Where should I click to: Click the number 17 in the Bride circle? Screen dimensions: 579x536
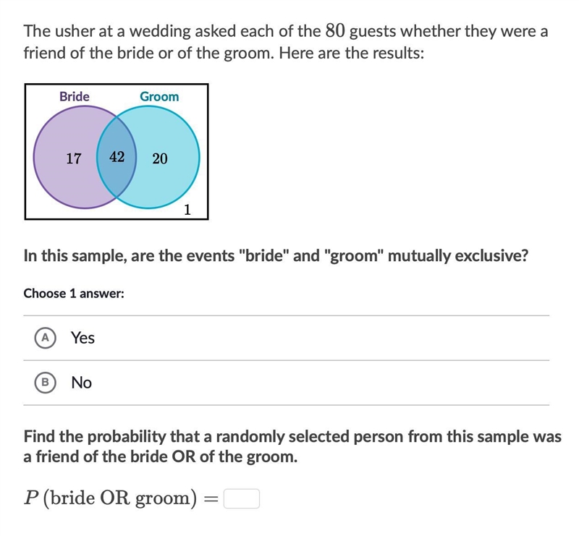[74, 158]
